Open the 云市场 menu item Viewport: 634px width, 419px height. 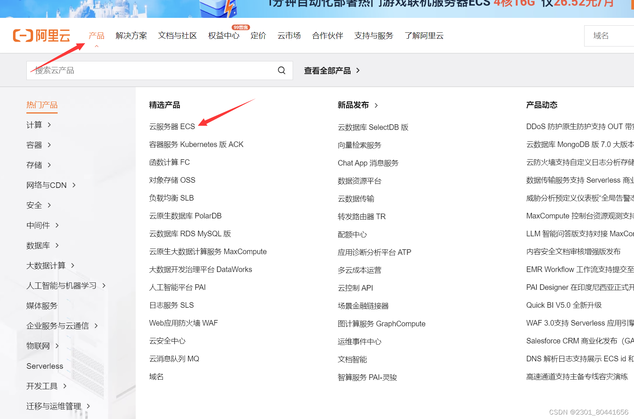pos(289,36)
